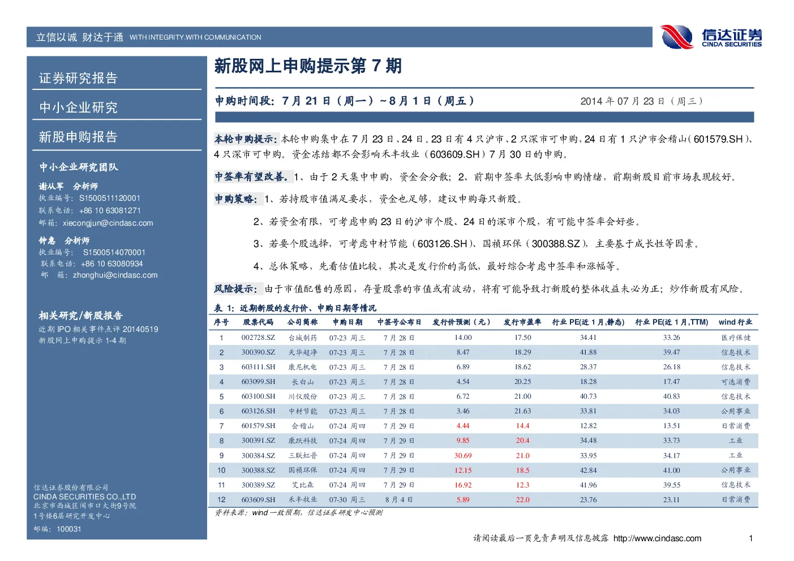Click email zhonghui@cindasc.com
Screen dimensions: 794x561
coord(115,275)
